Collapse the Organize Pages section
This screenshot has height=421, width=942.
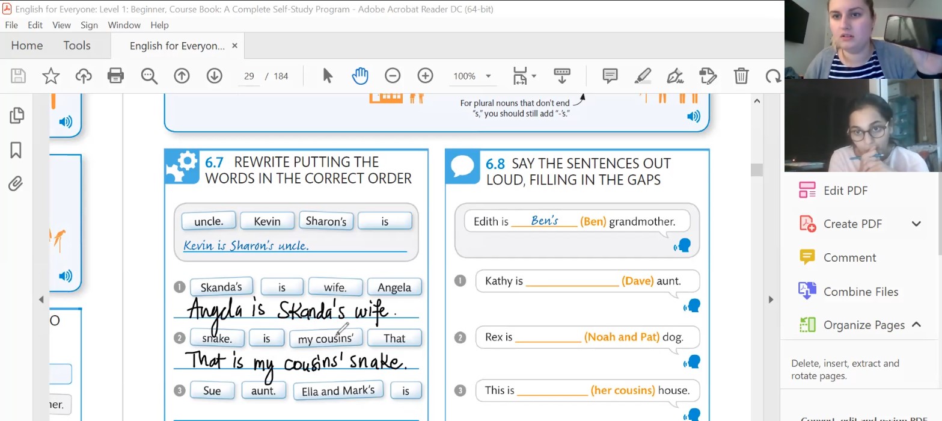(916, 325)
